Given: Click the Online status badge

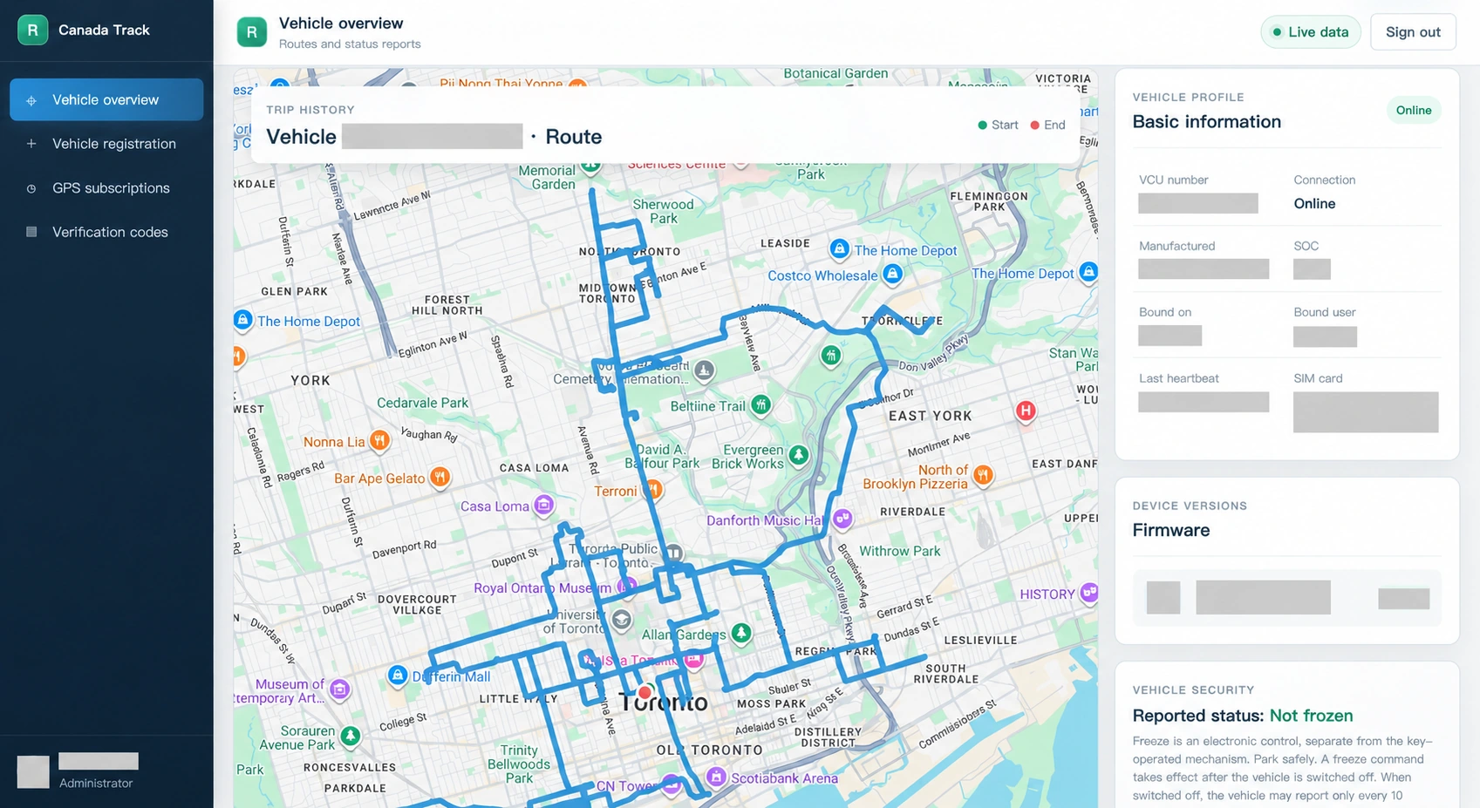Looking at the screenshot, I should [1413, 110].
